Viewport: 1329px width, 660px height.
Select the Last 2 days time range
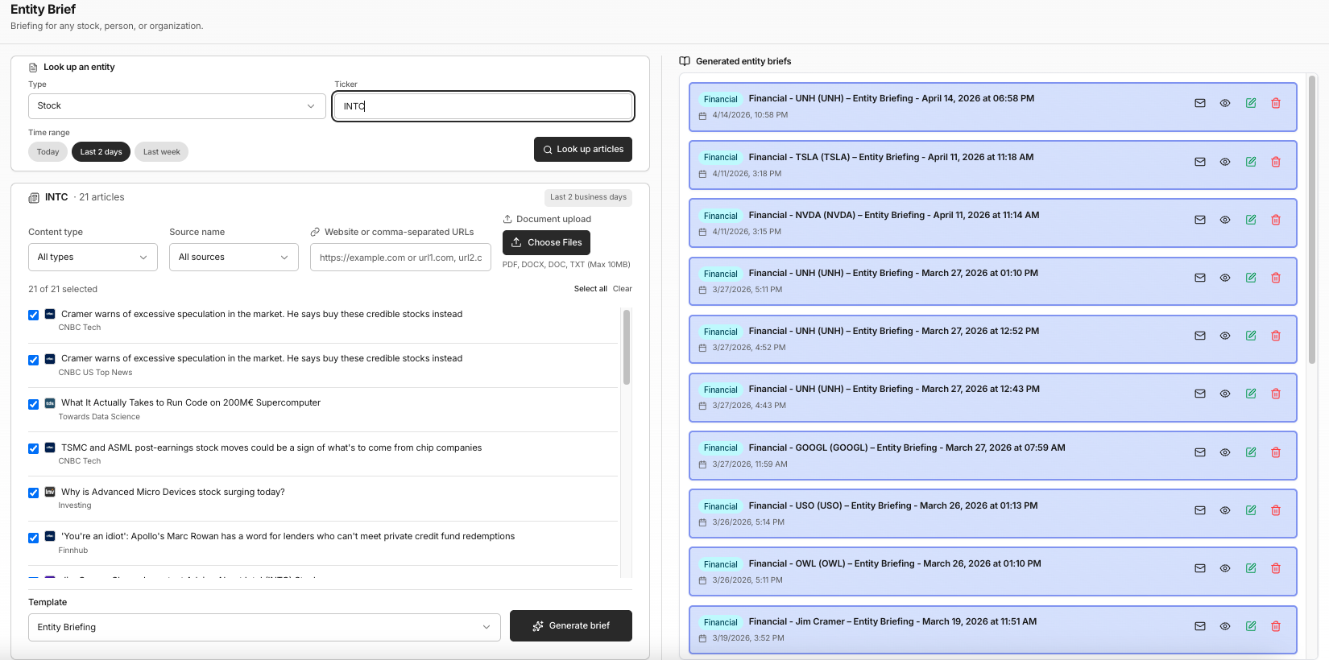click(x=101, y=152)
